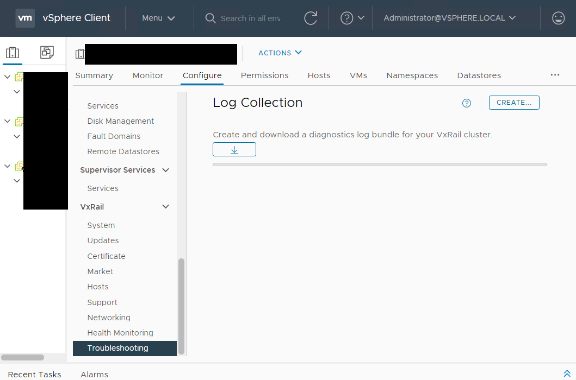The height and width of the screenshot is (380, 576).
Task: Click the download log bundle button
Action: [234, 149]
